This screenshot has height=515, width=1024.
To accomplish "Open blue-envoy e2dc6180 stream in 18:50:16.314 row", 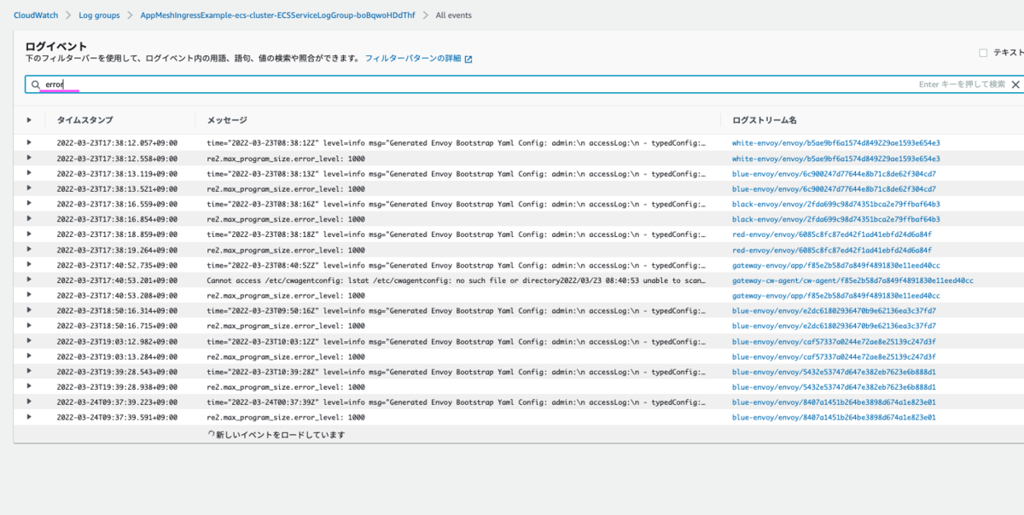I will pyautogui.click(x=834, y=310).
